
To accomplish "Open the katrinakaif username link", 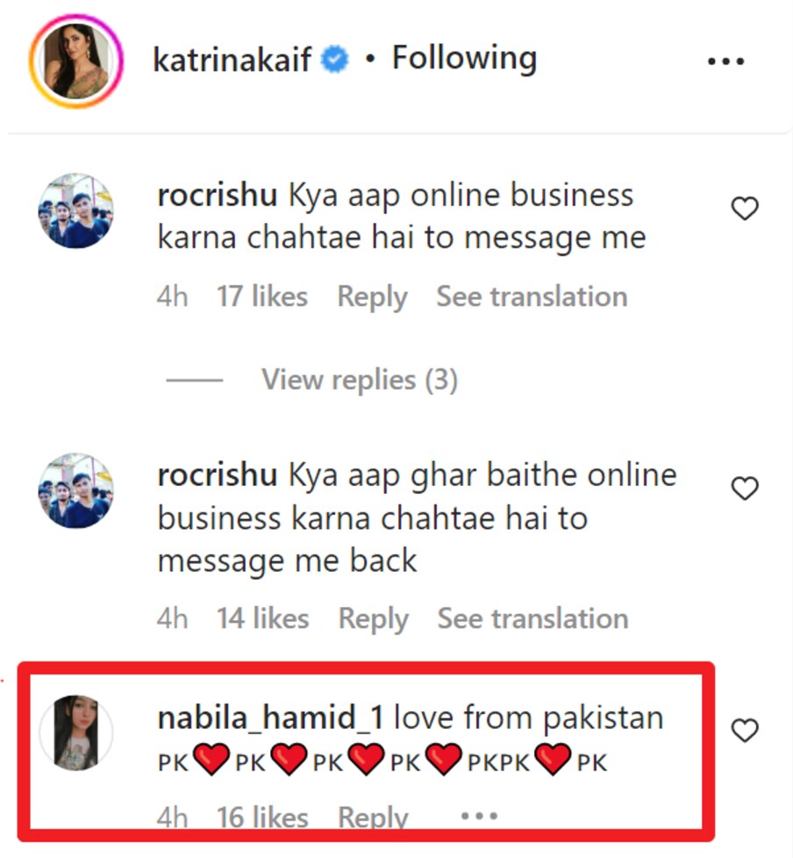I will coord(232,60).
